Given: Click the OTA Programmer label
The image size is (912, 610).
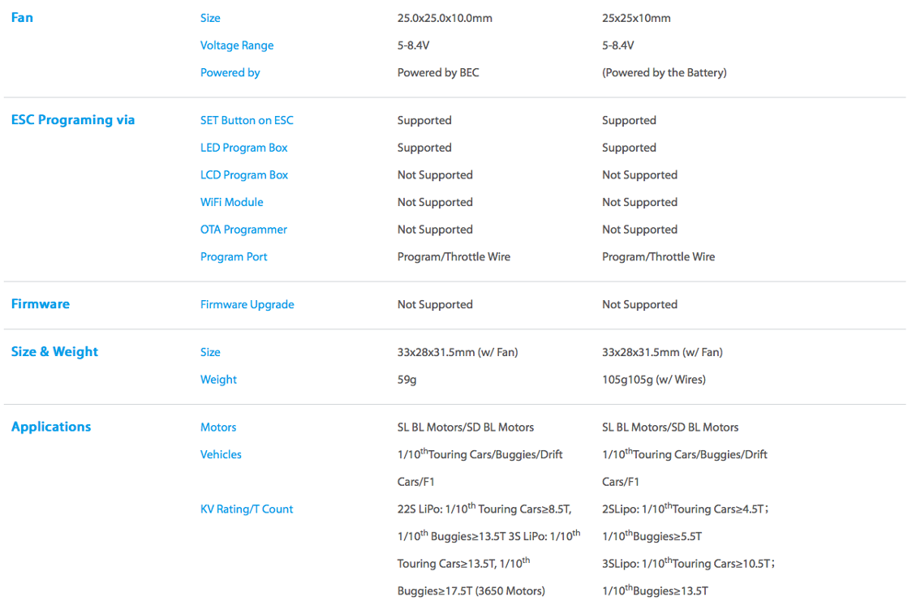Looking at the screenshot, I should (x=243, y=230).
